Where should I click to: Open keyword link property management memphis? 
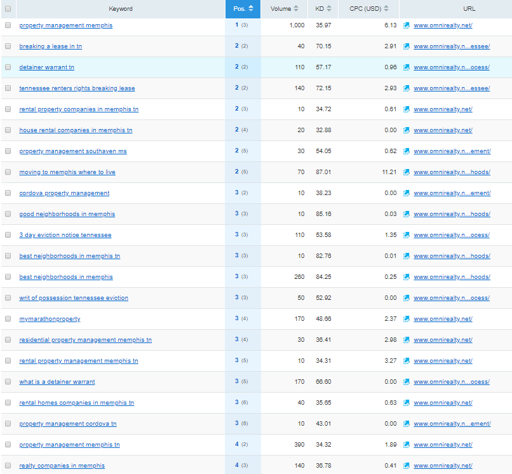click(x=65, y=25)
